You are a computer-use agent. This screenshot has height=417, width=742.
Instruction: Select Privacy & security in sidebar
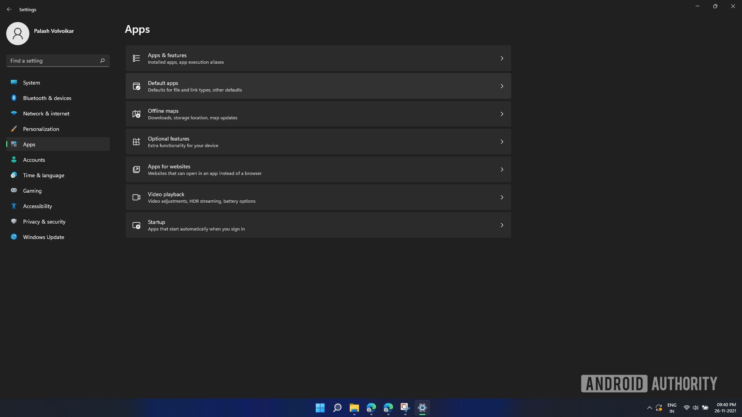[x=44, y=221]
